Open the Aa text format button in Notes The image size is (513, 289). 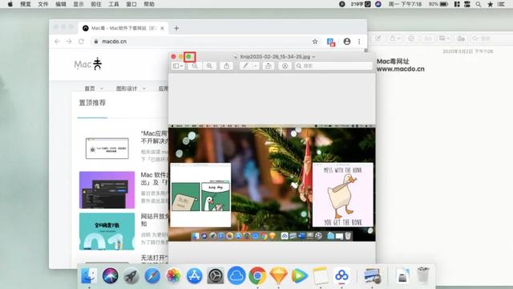(x=427, y=39)
